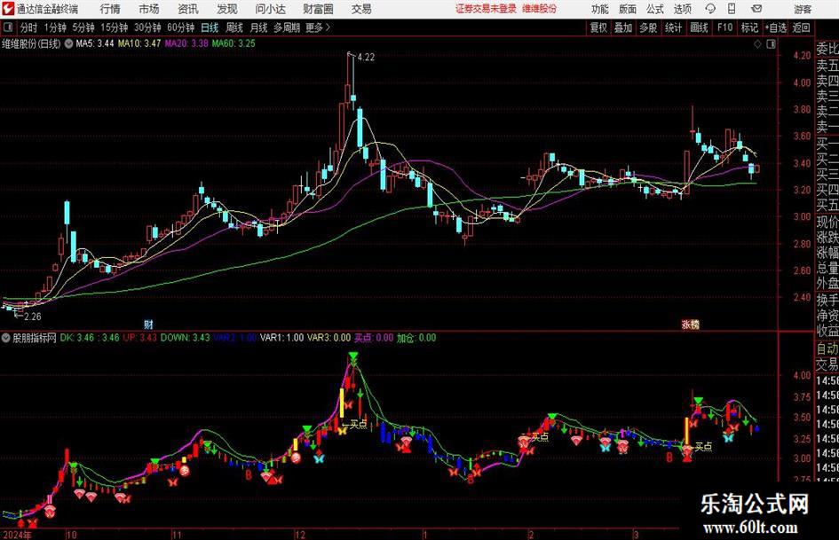
Task: Click 证券交易未登录 login link
Action: tap(486, 9)
